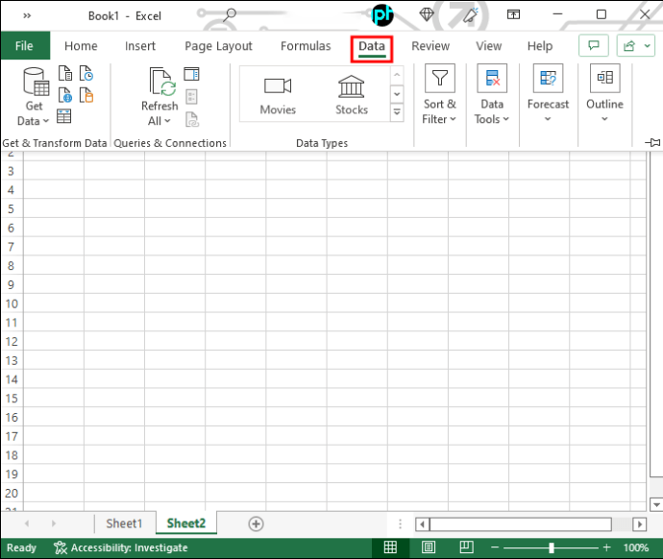Expand the Outline dropdown arrow

604,119
